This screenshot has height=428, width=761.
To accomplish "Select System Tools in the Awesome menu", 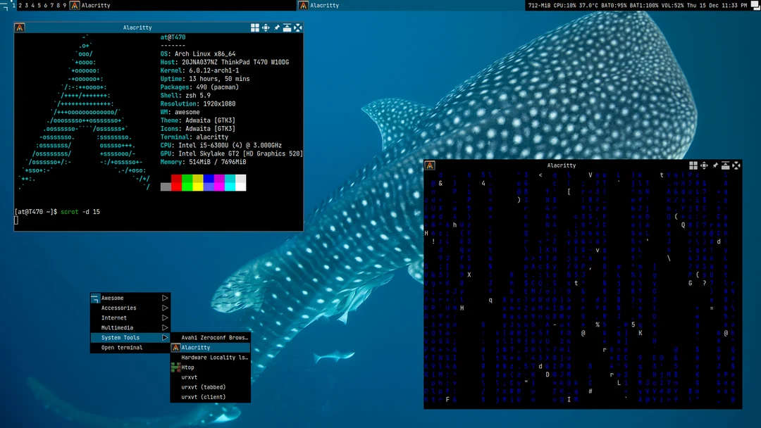I will pos(118,337).
